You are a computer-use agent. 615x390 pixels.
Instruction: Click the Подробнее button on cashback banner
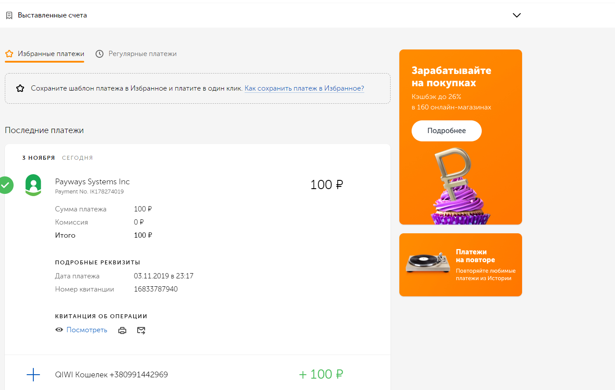point(446,131)
